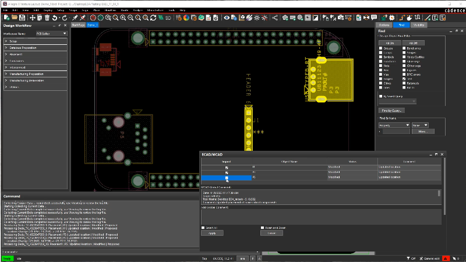466x262 pixels.
Task: Click the Add Global Comment text field
Action: coord(320,215)
